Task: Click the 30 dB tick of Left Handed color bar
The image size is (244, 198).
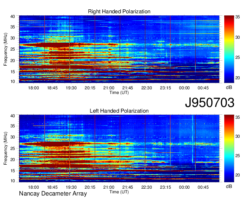Action: 238,136
